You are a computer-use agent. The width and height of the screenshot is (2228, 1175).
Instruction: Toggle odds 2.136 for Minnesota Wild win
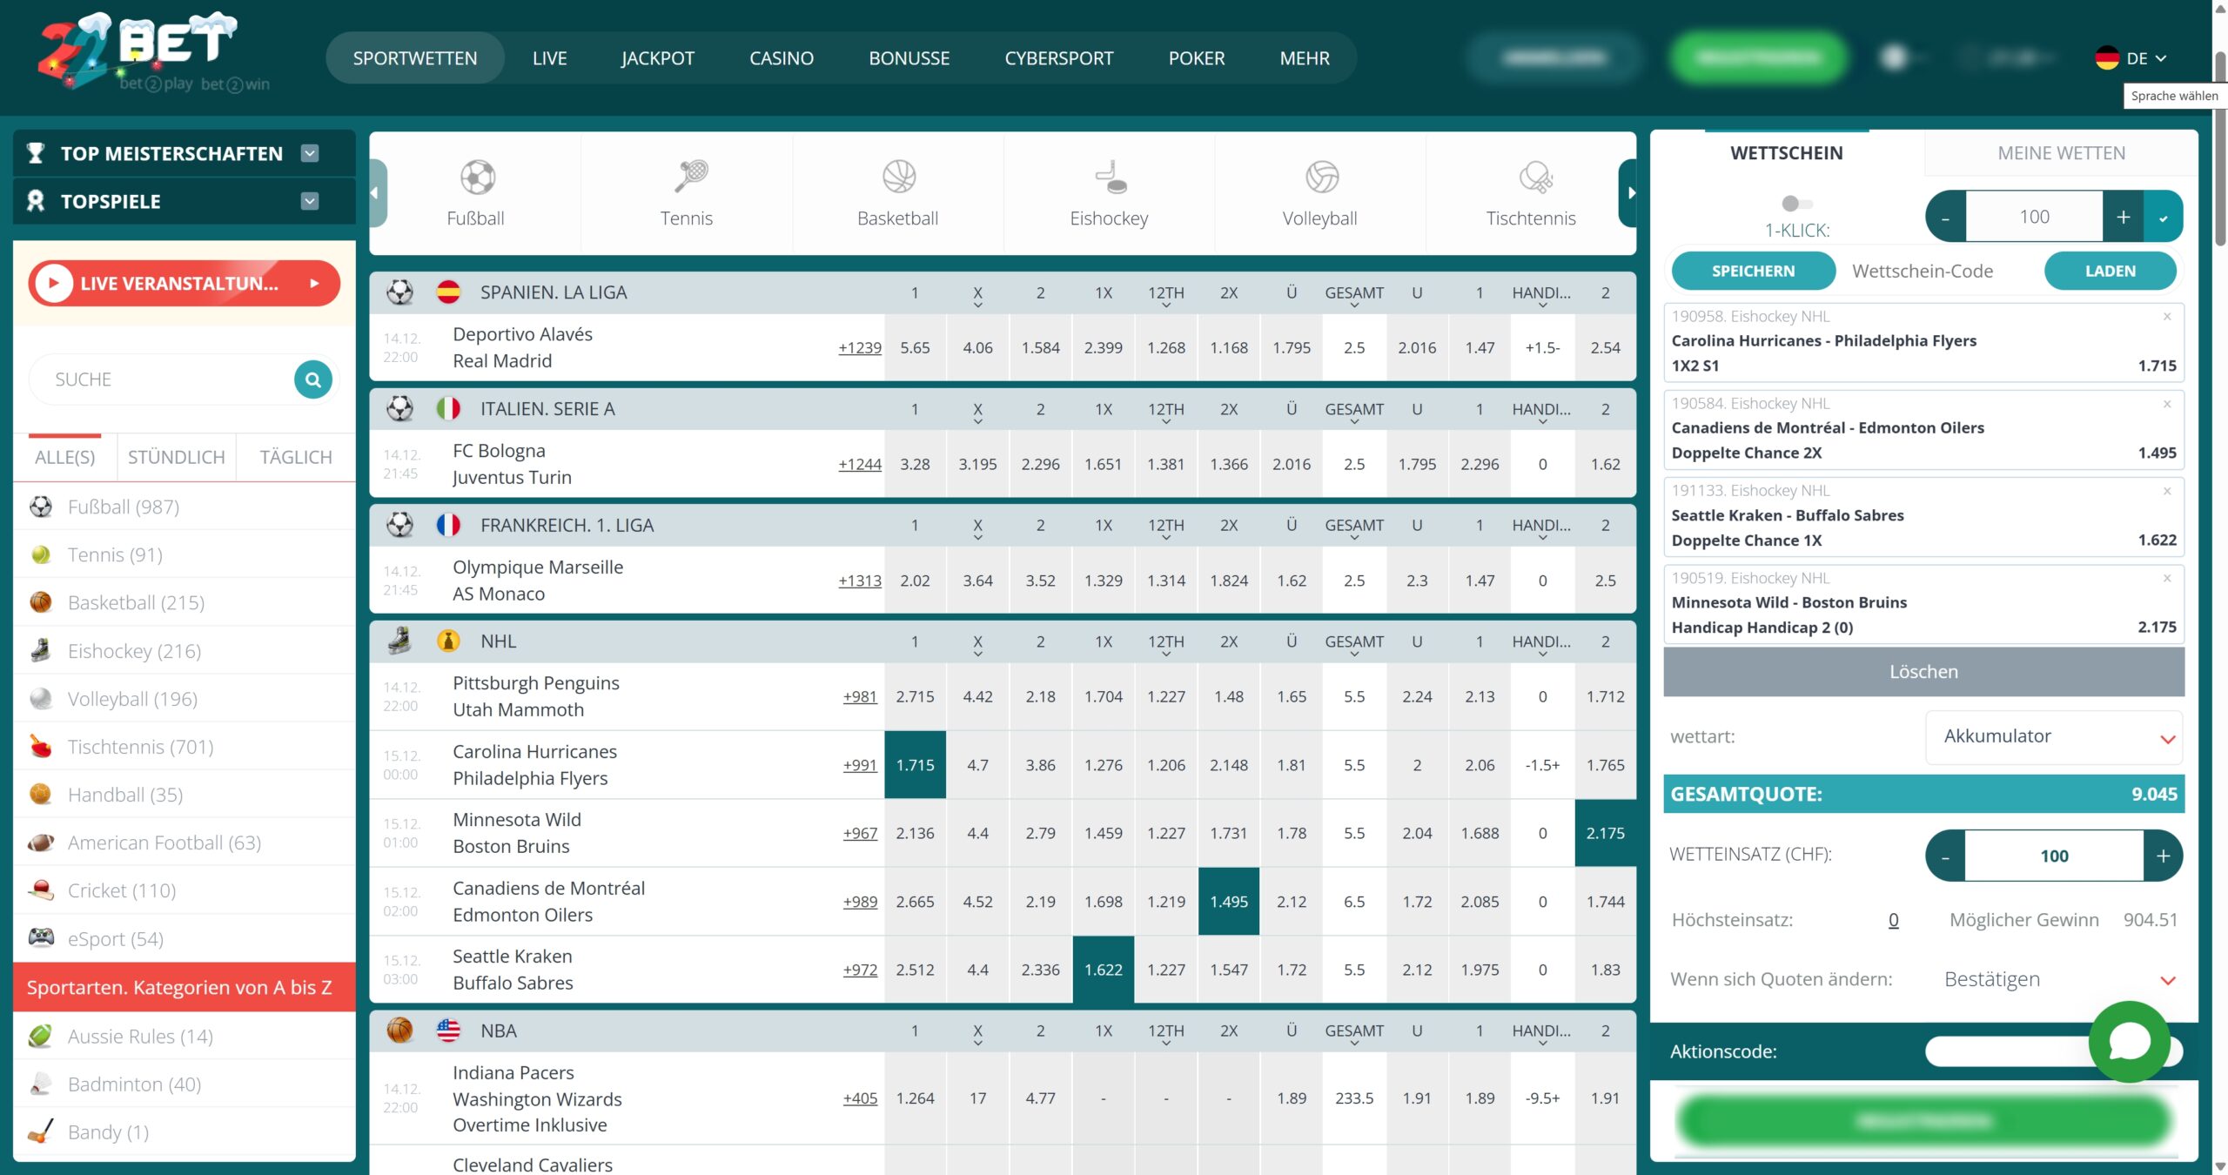915,833
